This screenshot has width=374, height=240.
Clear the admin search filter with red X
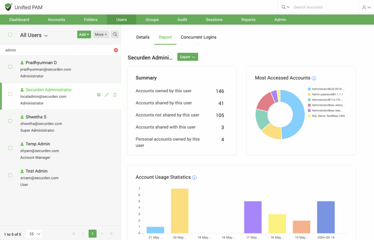click(116, 50)
